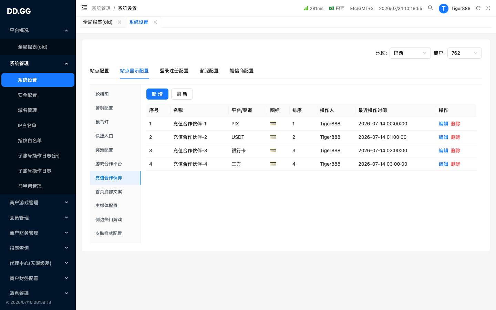Click the DD.GG logo
The width and height of the screenshot is (496, 310).
[19, 11]
